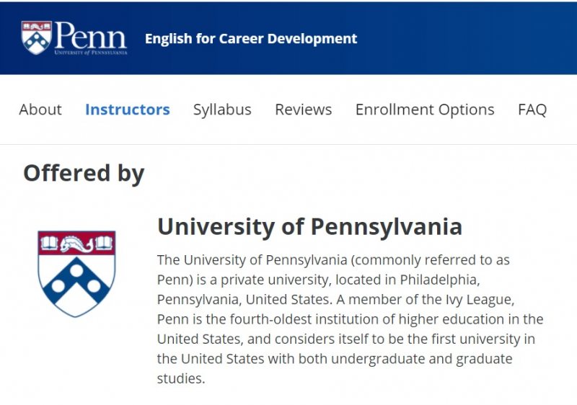Click the dolphin on the large shield crest
Screen dimensions: 577x405
[76, 244]
